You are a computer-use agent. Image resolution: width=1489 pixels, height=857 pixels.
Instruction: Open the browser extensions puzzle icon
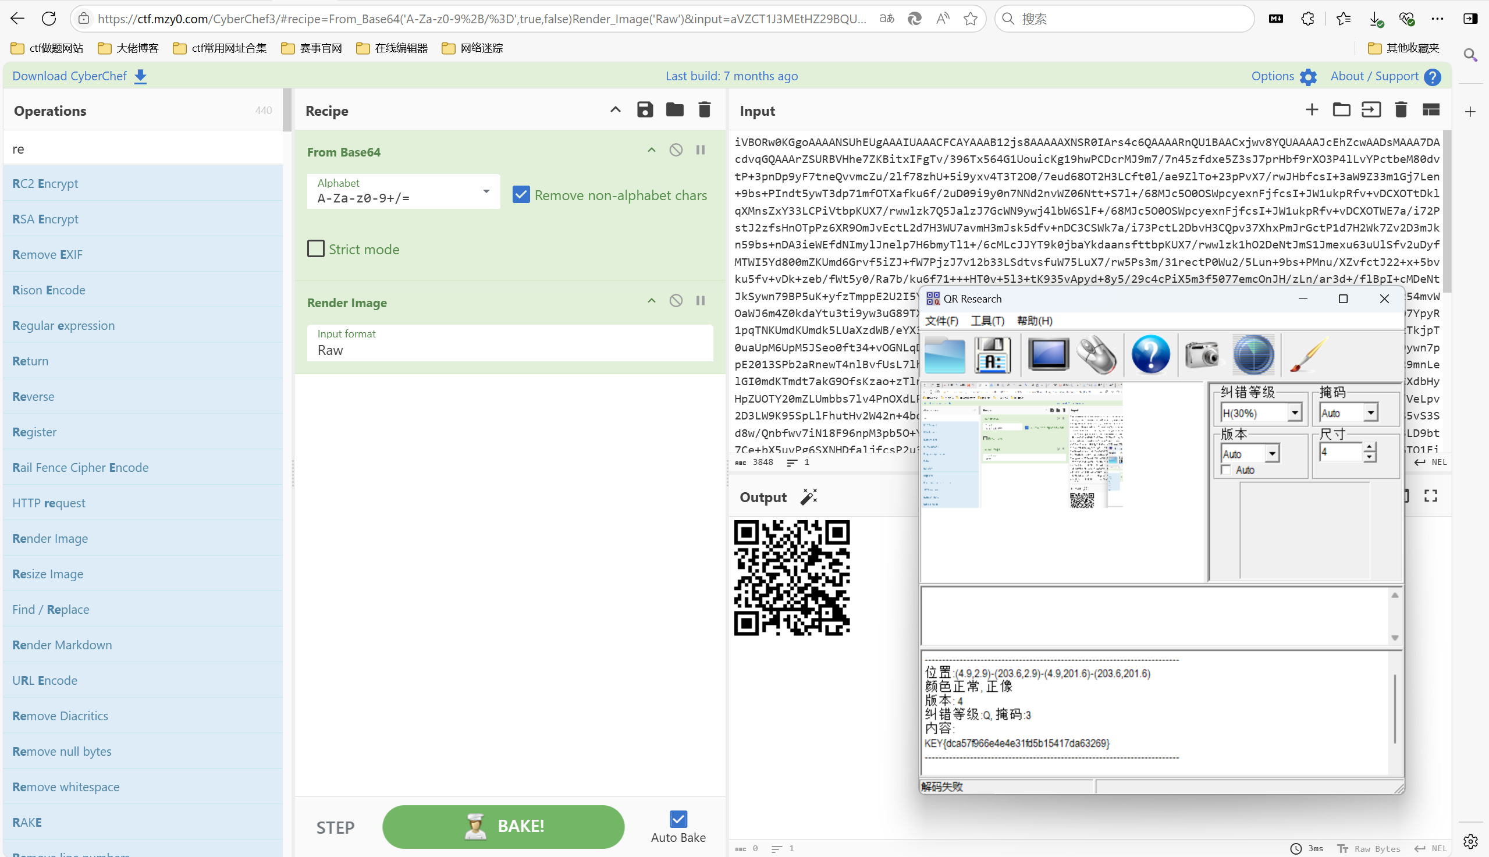1307,19
